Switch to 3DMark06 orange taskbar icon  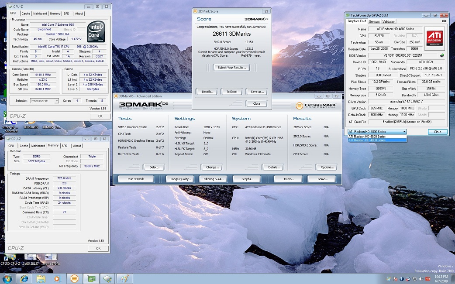pyautogui.click(x=74, y=279)
